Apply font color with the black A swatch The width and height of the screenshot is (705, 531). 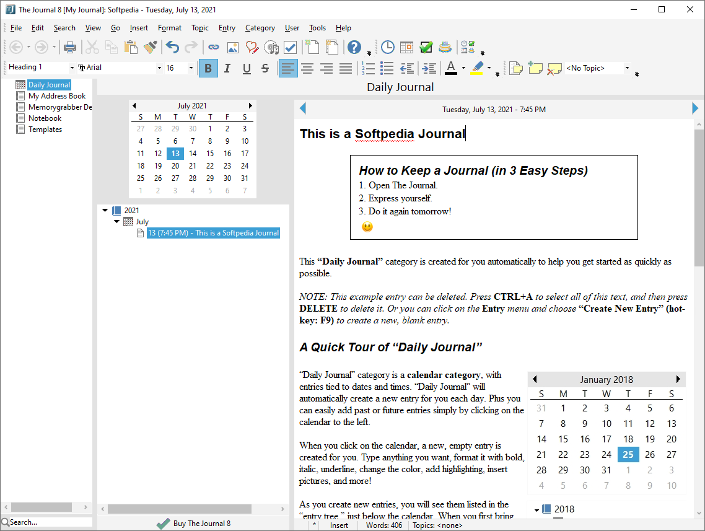click(x=451, y=68)
